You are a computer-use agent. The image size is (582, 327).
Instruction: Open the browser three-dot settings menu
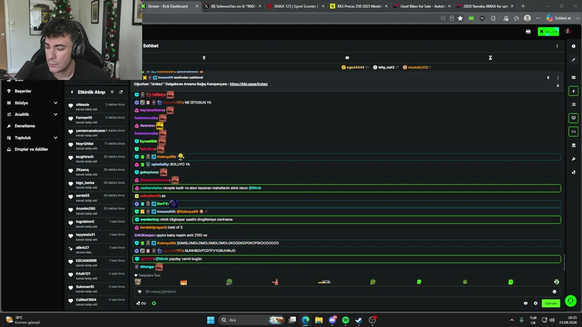(538, 18)
